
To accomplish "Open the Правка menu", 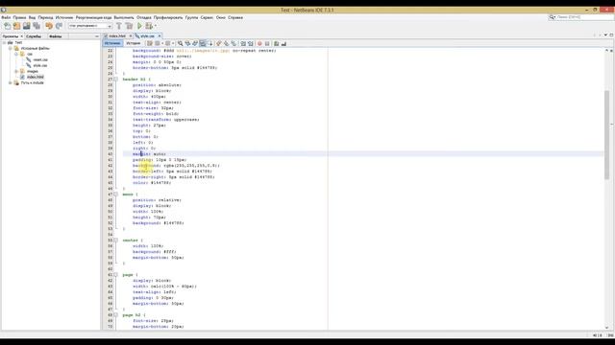I will [19, 17].
